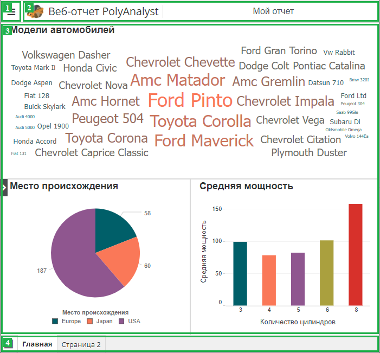
Task: Select Opel 1900 in the word cloud
Action: (53, 126)
